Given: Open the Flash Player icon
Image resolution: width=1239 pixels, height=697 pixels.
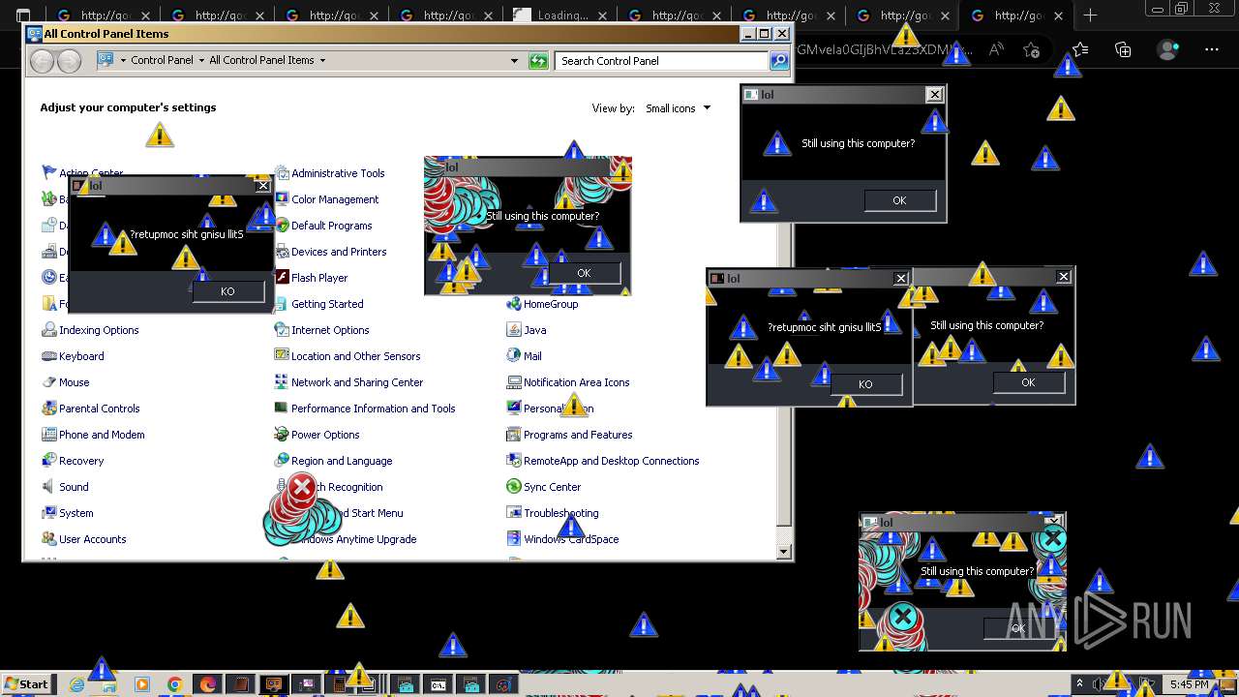Looking at the screenshot, I should tap(282, 278).
